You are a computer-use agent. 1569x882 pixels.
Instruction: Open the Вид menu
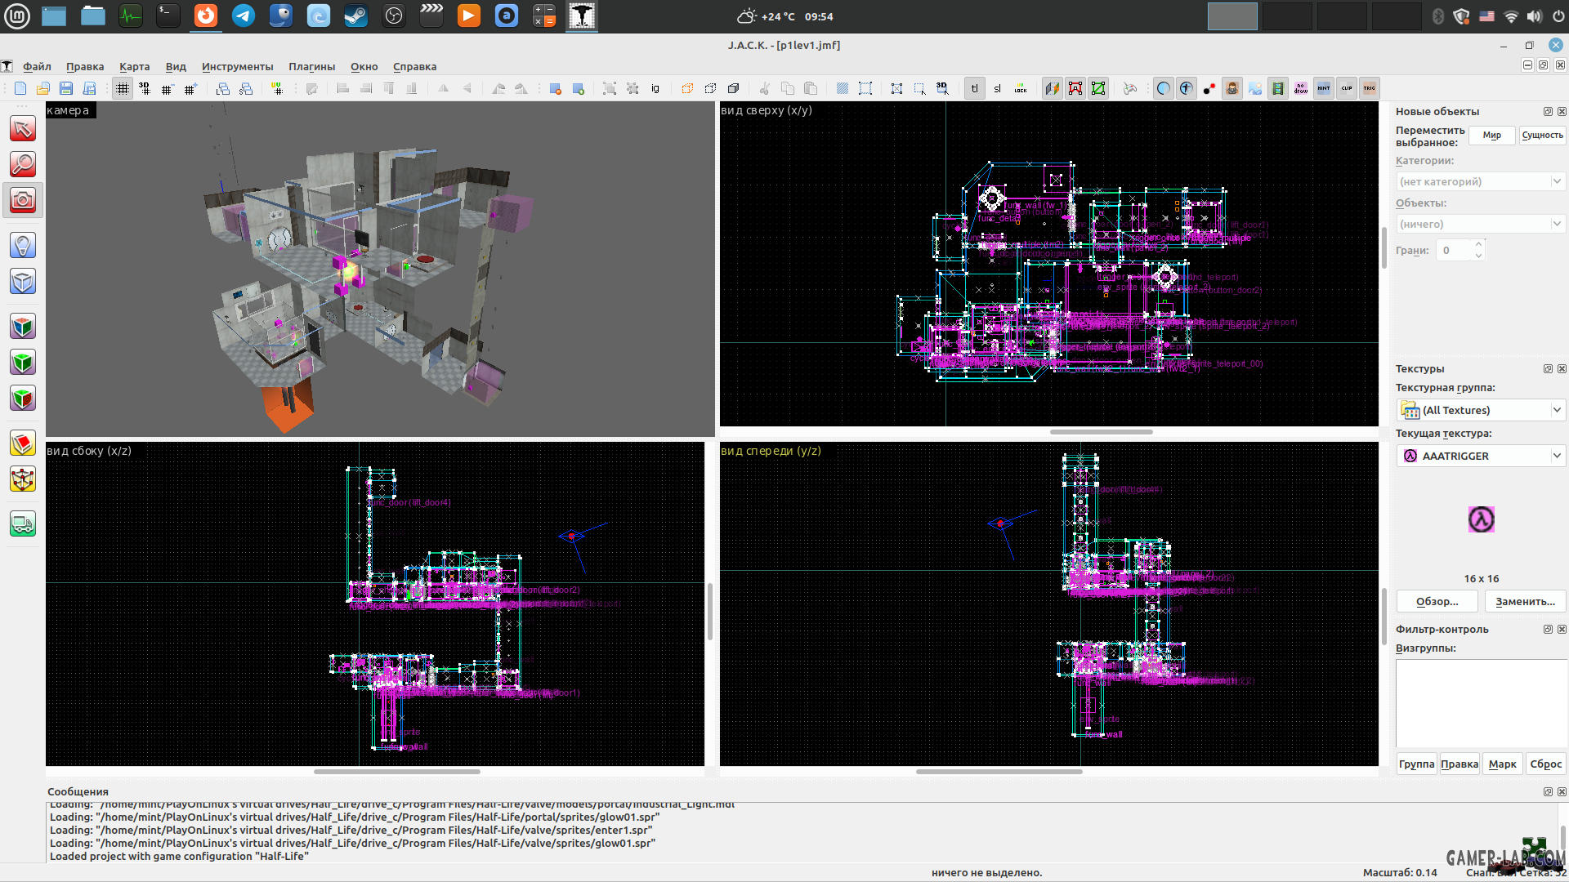point(176,67)
